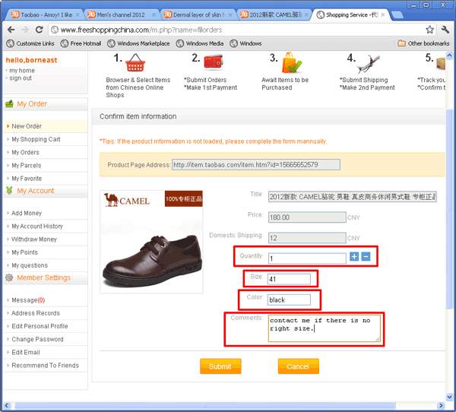Reload the page with refresh icon
Screen dimensions: 456x412
point(39,30)
